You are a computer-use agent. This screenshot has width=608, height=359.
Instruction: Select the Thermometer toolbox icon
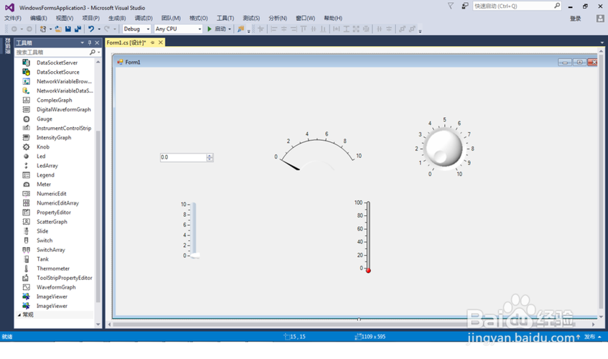tap(26, 269)
